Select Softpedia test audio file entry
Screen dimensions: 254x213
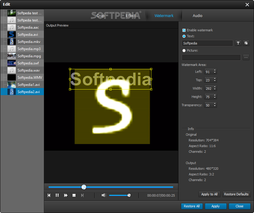(22, 20)
